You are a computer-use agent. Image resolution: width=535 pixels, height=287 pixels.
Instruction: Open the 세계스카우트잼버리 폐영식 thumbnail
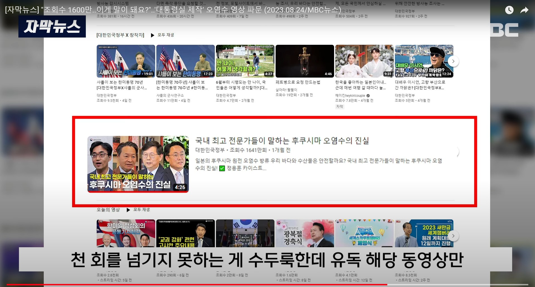point(364,233)
